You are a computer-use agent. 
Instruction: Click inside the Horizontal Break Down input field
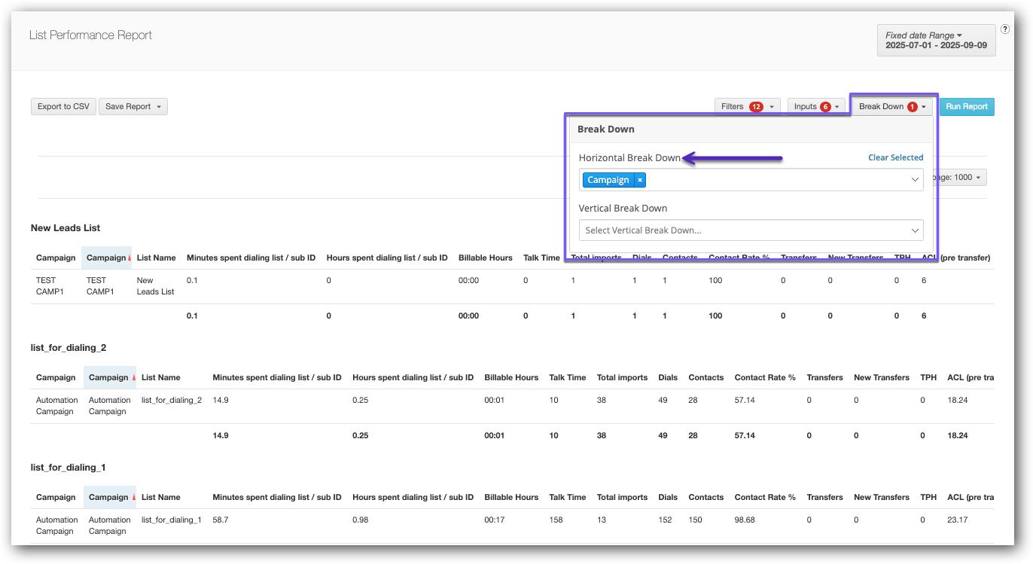(776, 180)
